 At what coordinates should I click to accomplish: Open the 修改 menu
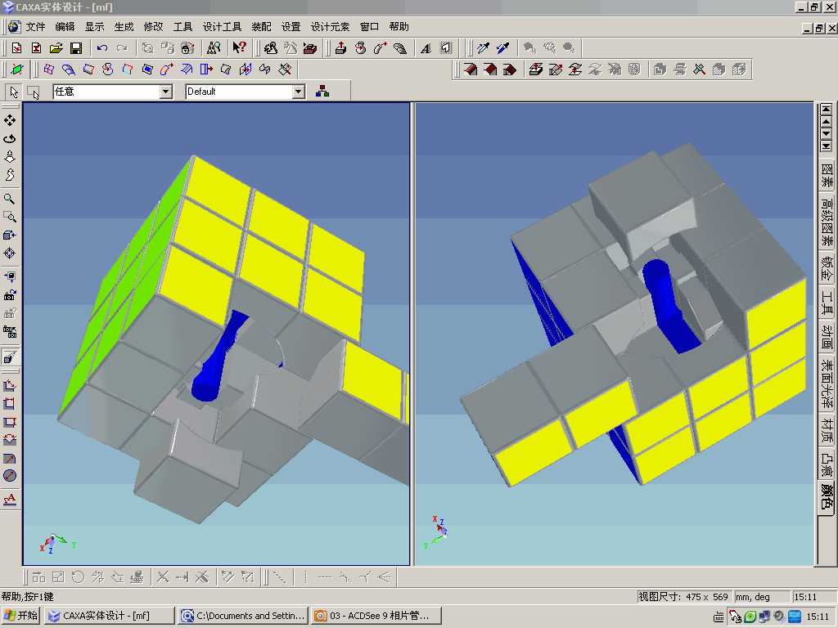coord(153,27)
